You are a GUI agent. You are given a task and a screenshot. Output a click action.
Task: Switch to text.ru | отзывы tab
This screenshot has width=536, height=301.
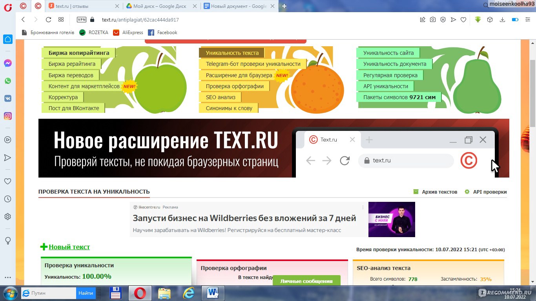(84, 6)
